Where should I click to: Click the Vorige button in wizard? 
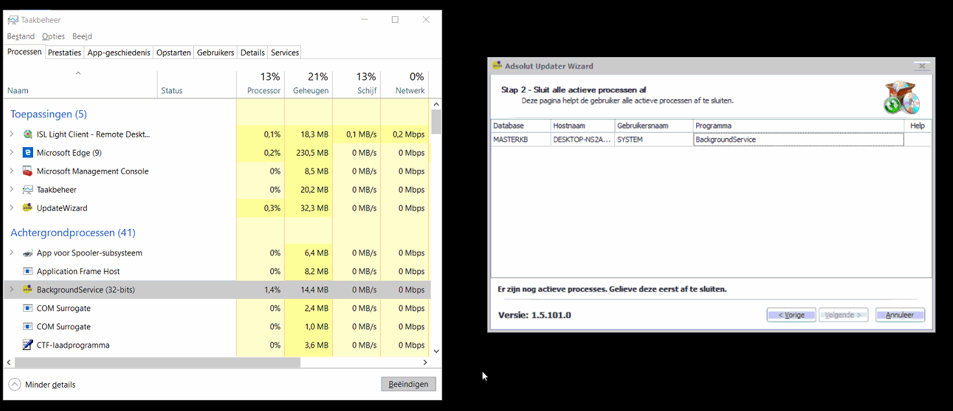tap(791, 315)
